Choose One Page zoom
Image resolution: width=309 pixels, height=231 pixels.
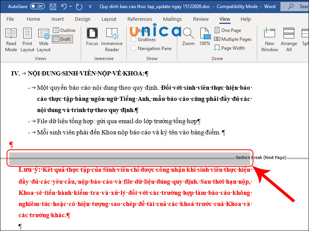tap(228, 30)
